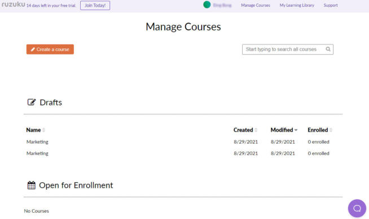369x219 pixels.
Task: Open the first Marketing draft course
Action: click(37, 142)
